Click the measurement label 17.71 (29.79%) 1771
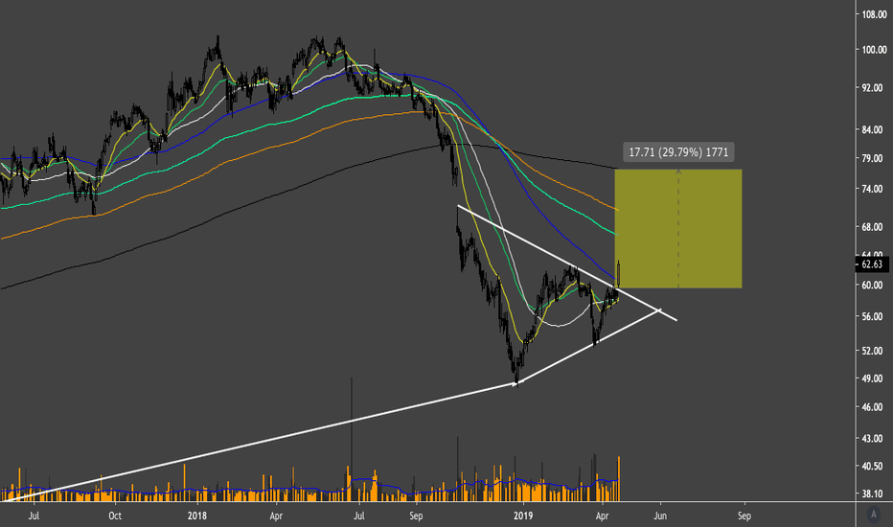 (678, 152)
